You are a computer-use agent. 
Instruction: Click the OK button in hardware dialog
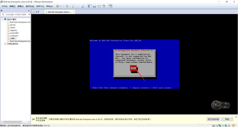click(133, 68)
